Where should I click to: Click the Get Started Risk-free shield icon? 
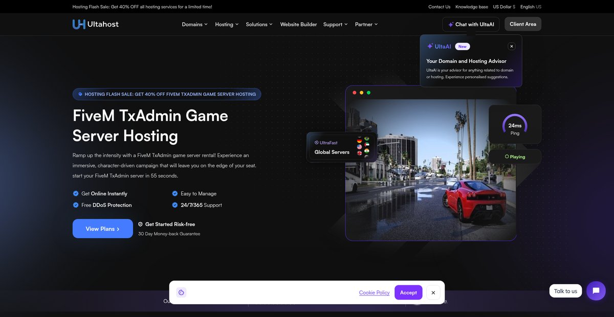point(140,224)
